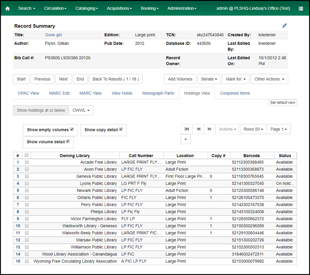The width and height of the screenshot is (310, 275).
Task: Click the Start button
Action: [x=21, y=79]
